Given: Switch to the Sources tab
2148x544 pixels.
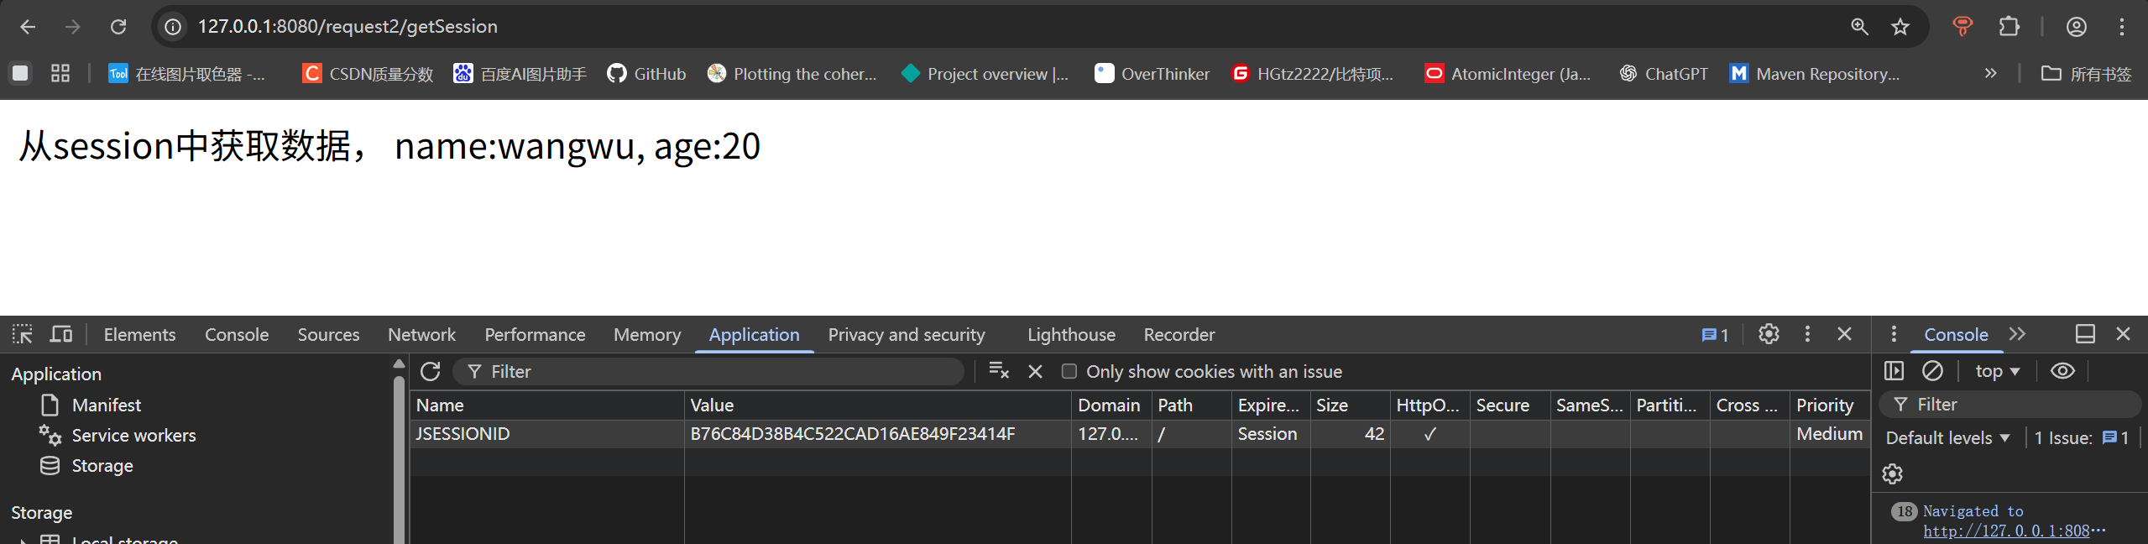Looking at the screenshot, I should pyautogui.click(x=328, y=334).
